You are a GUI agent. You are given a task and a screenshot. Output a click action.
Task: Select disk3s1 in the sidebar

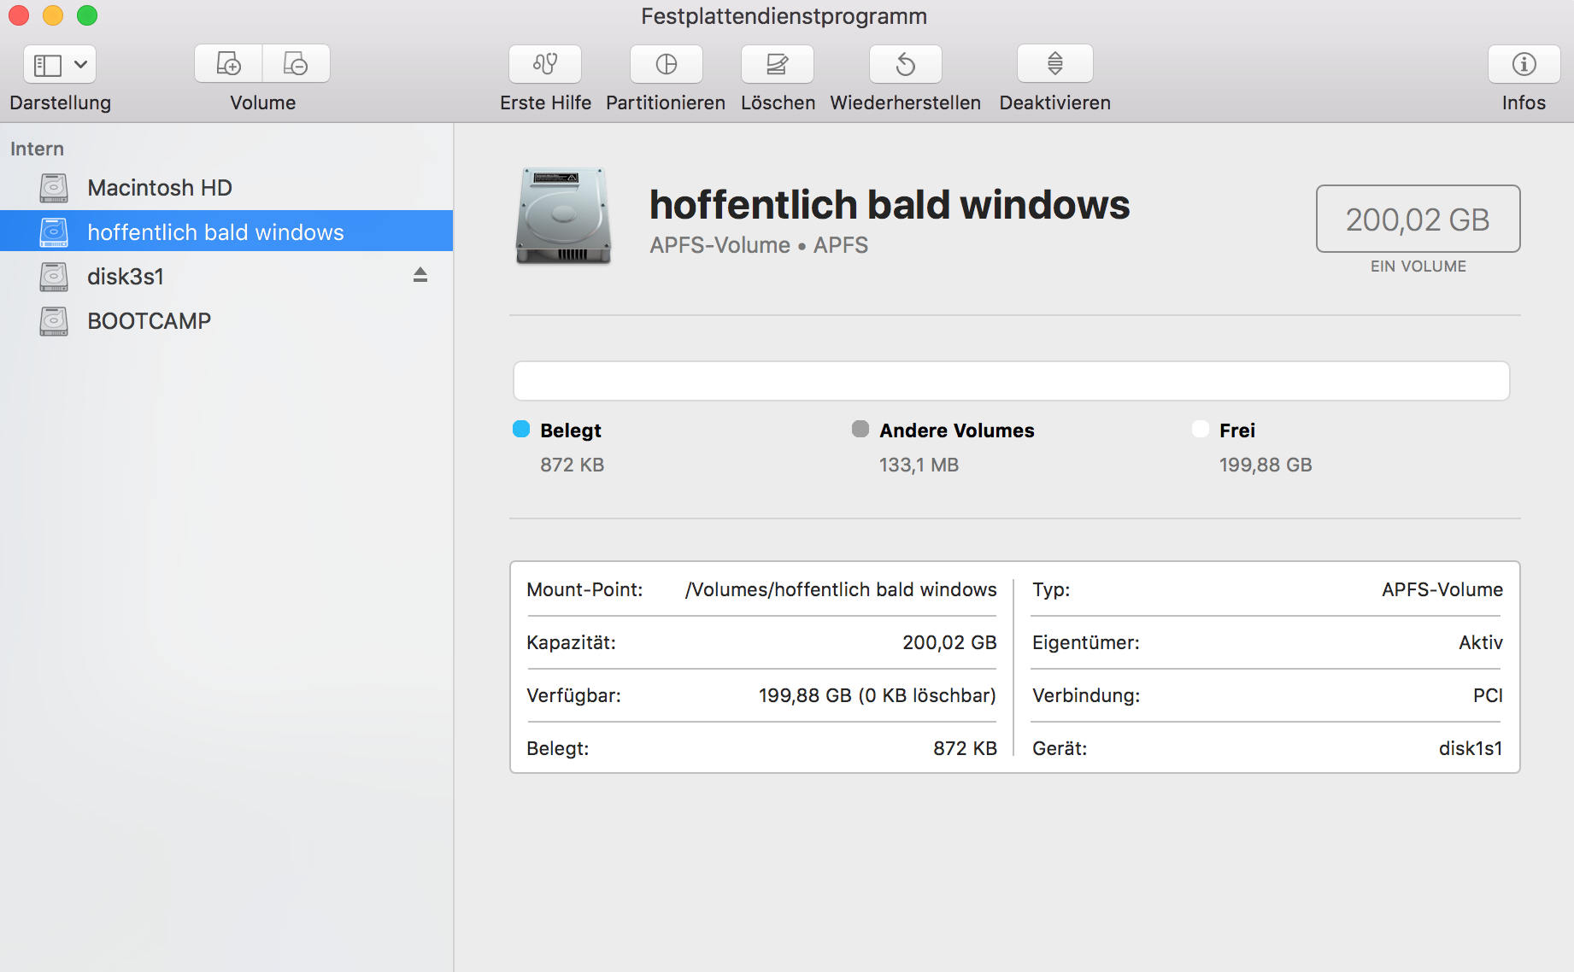[226, 277]
